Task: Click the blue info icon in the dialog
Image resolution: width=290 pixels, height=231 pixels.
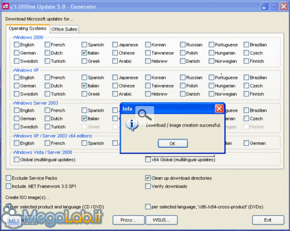Action: pos(132,125)
